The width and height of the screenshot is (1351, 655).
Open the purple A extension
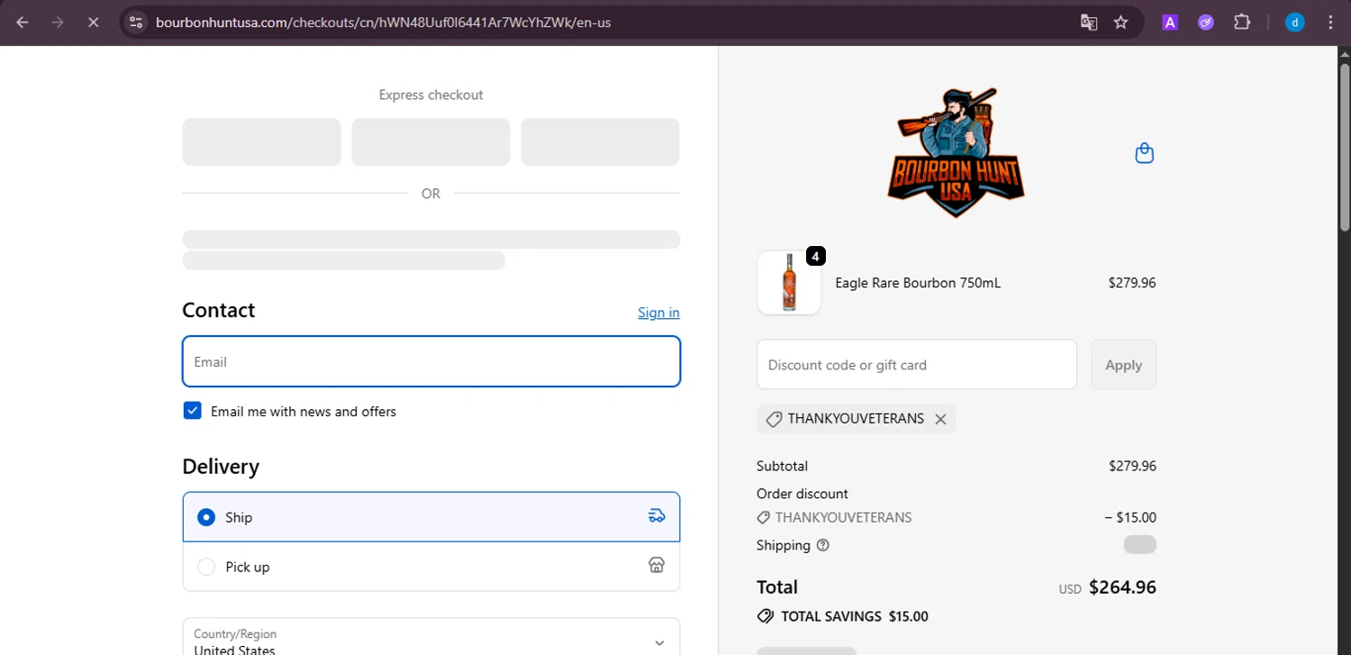[x=1170, y=23]
